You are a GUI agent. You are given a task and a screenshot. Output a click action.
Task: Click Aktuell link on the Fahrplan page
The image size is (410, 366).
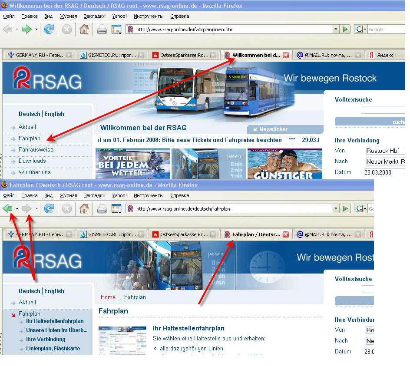click(x=27, y=302)
